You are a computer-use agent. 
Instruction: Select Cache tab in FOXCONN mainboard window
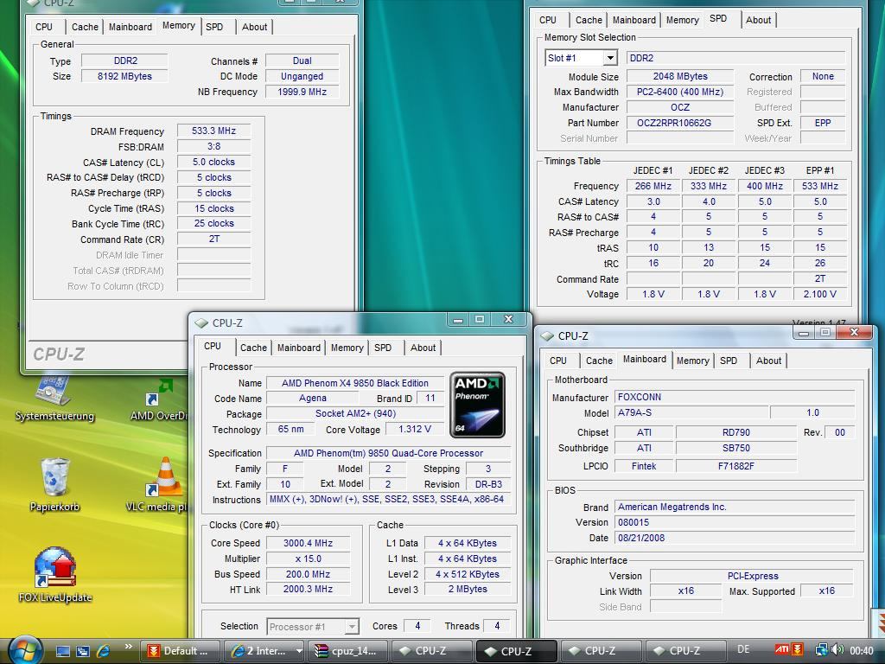tap(599, 361)
